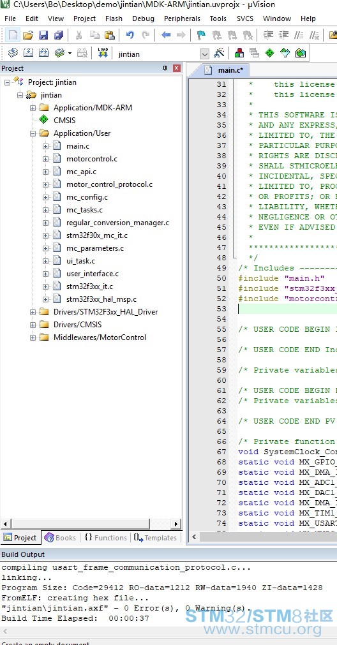This screenshot has width=337, height=645.
Task: Unindent the selected lines icon
Action: 283,35
